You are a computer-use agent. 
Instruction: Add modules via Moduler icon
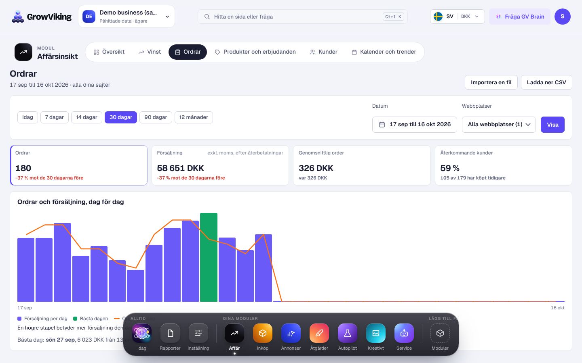440,333
